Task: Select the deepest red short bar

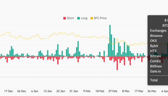Action: point(117,63)
